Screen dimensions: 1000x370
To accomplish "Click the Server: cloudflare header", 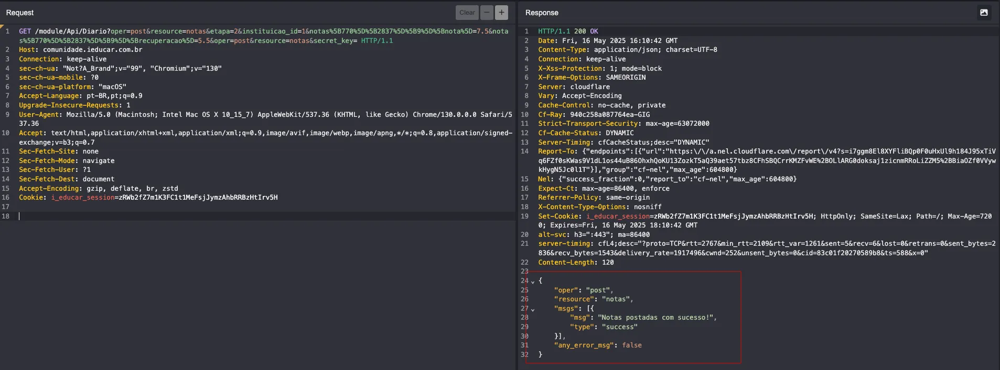I will (574, 87).
